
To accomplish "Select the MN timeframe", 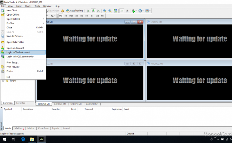I will pyautogui.click(x=103, y=16).
